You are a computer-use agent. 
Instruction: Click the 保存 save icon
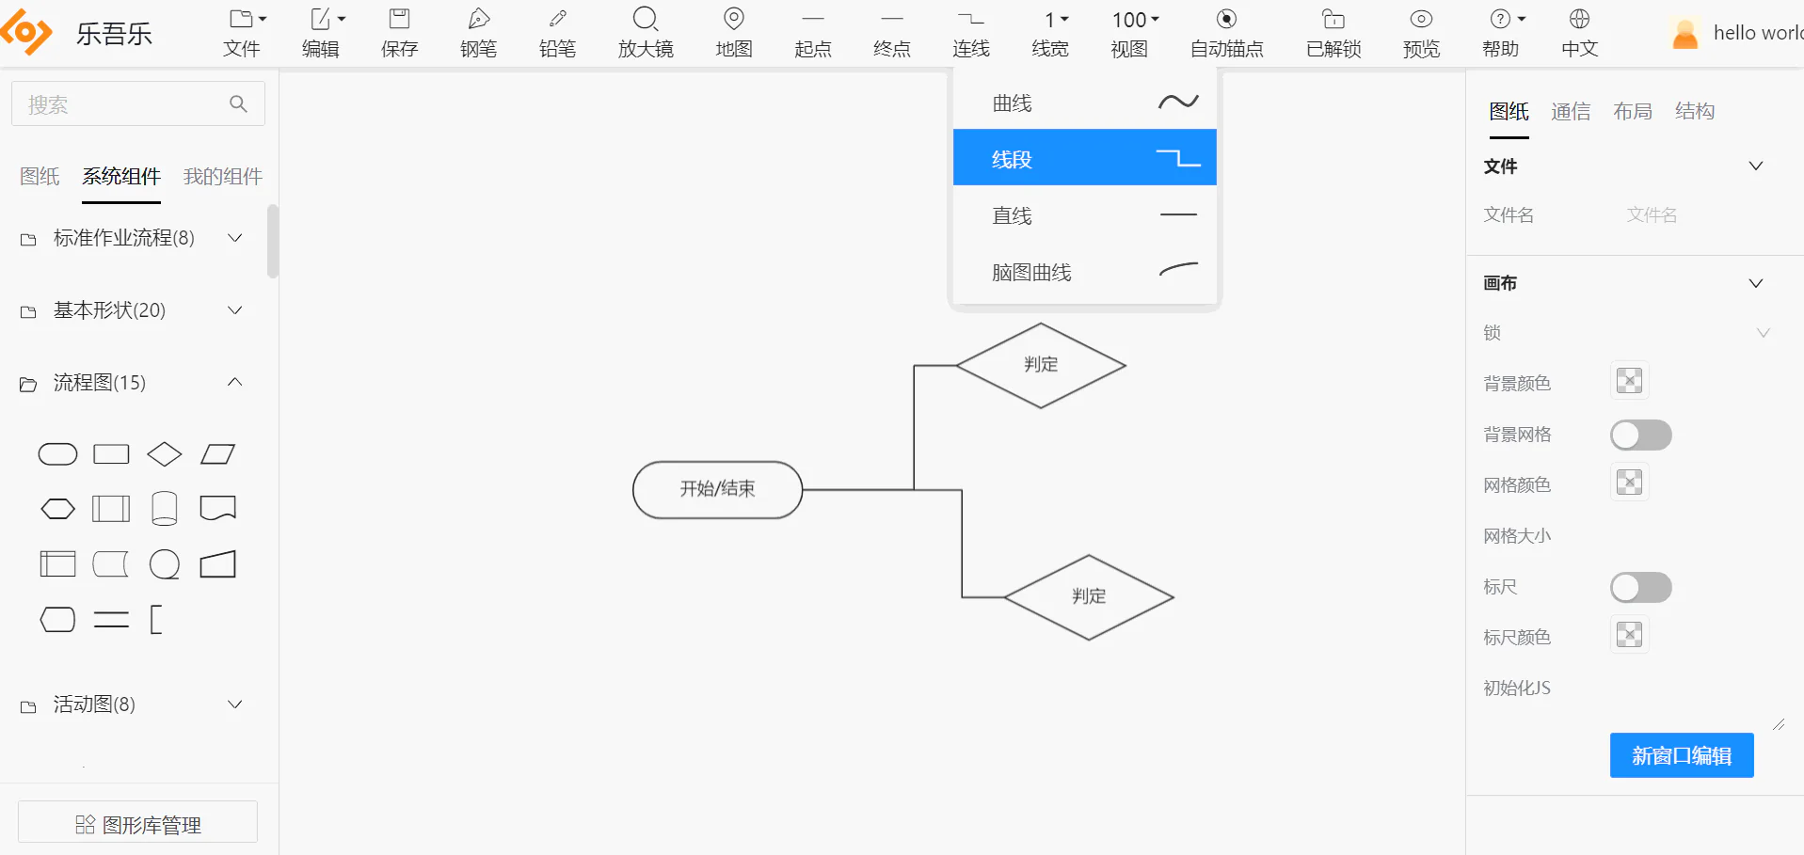click(x=399, y=19)
